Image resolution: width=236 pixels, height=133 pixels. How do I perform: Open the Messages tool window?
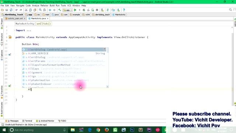[x=12, y=121]
